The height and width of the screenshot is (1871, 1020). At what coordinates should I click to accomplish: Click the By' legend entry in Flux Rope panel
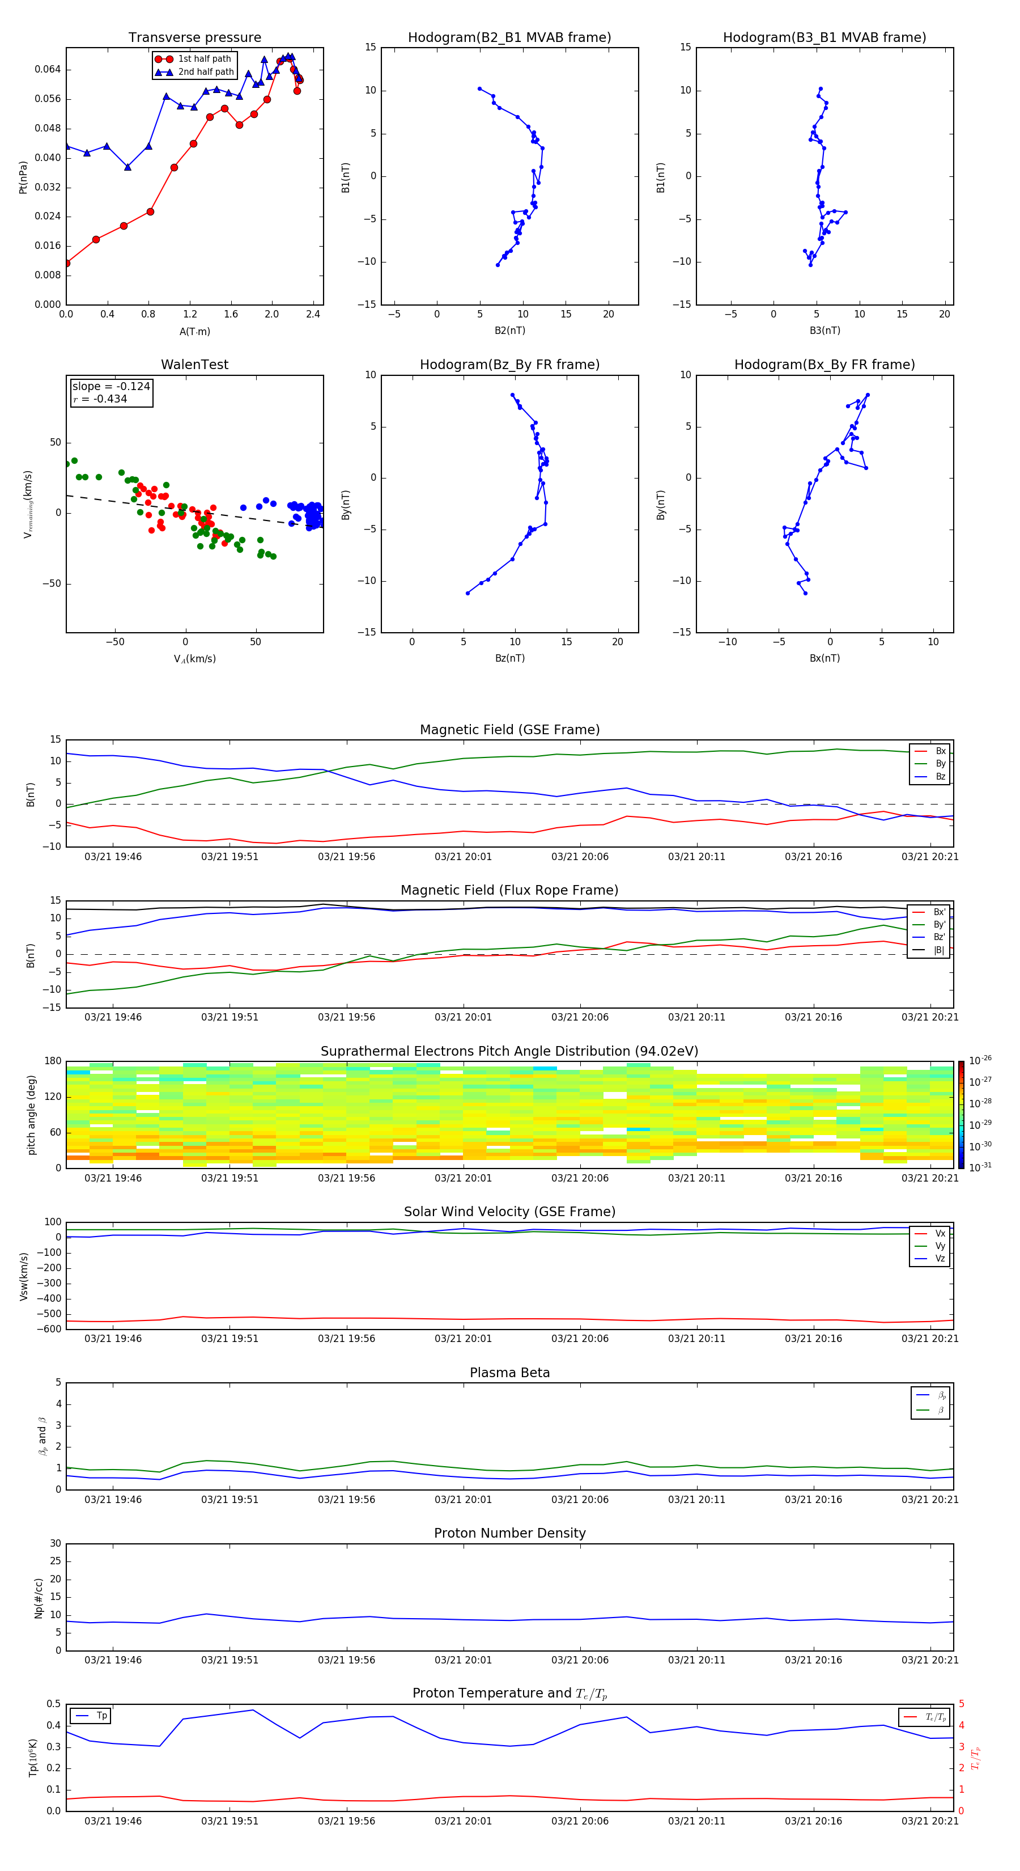929,925
